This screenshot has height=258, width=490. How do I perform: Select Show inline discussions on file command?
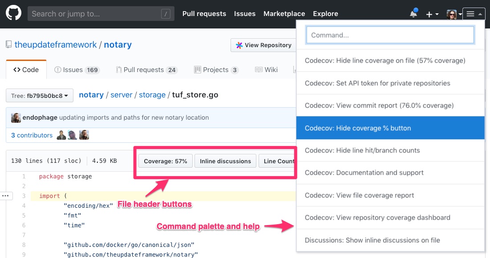pos(390,240)
